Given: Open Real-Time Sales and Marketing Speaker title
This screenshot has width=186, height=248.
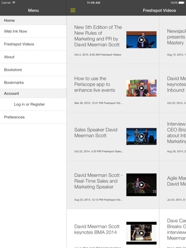Looking at the screenshot, I should [x=98, y=181].
